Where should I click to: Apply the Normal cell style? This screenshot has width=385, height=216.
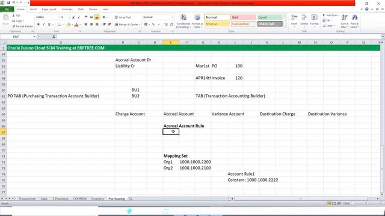(217, 17)
